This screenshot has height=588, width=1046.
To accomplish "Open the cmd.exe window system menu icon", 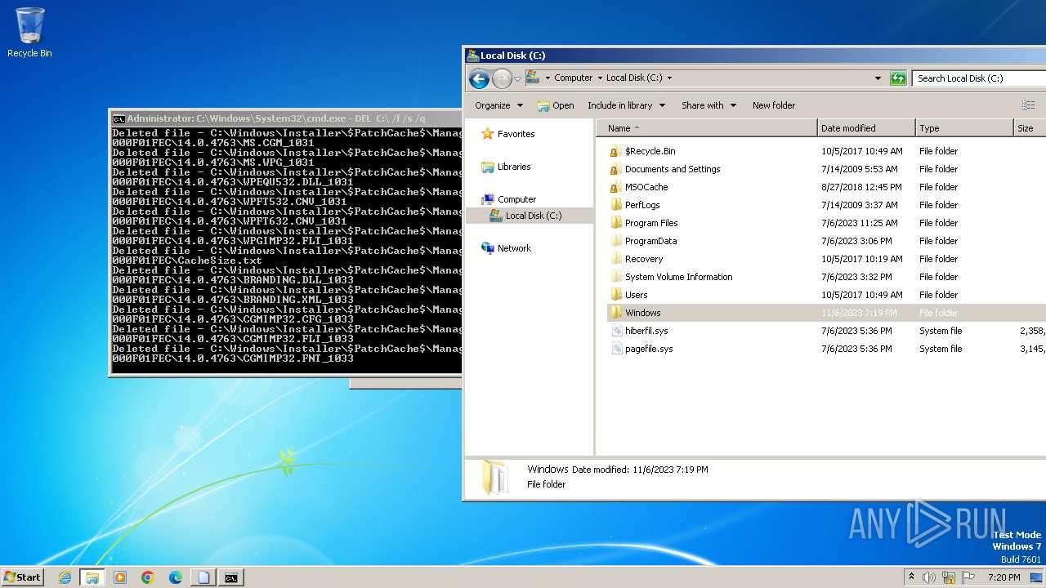I will 118,118.
